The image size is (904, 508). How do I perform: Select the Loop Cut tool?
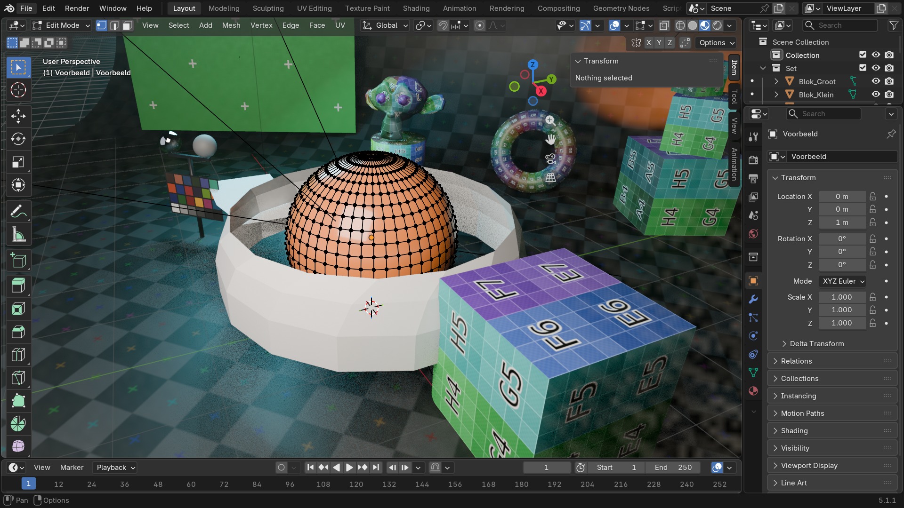click(18, 355)
